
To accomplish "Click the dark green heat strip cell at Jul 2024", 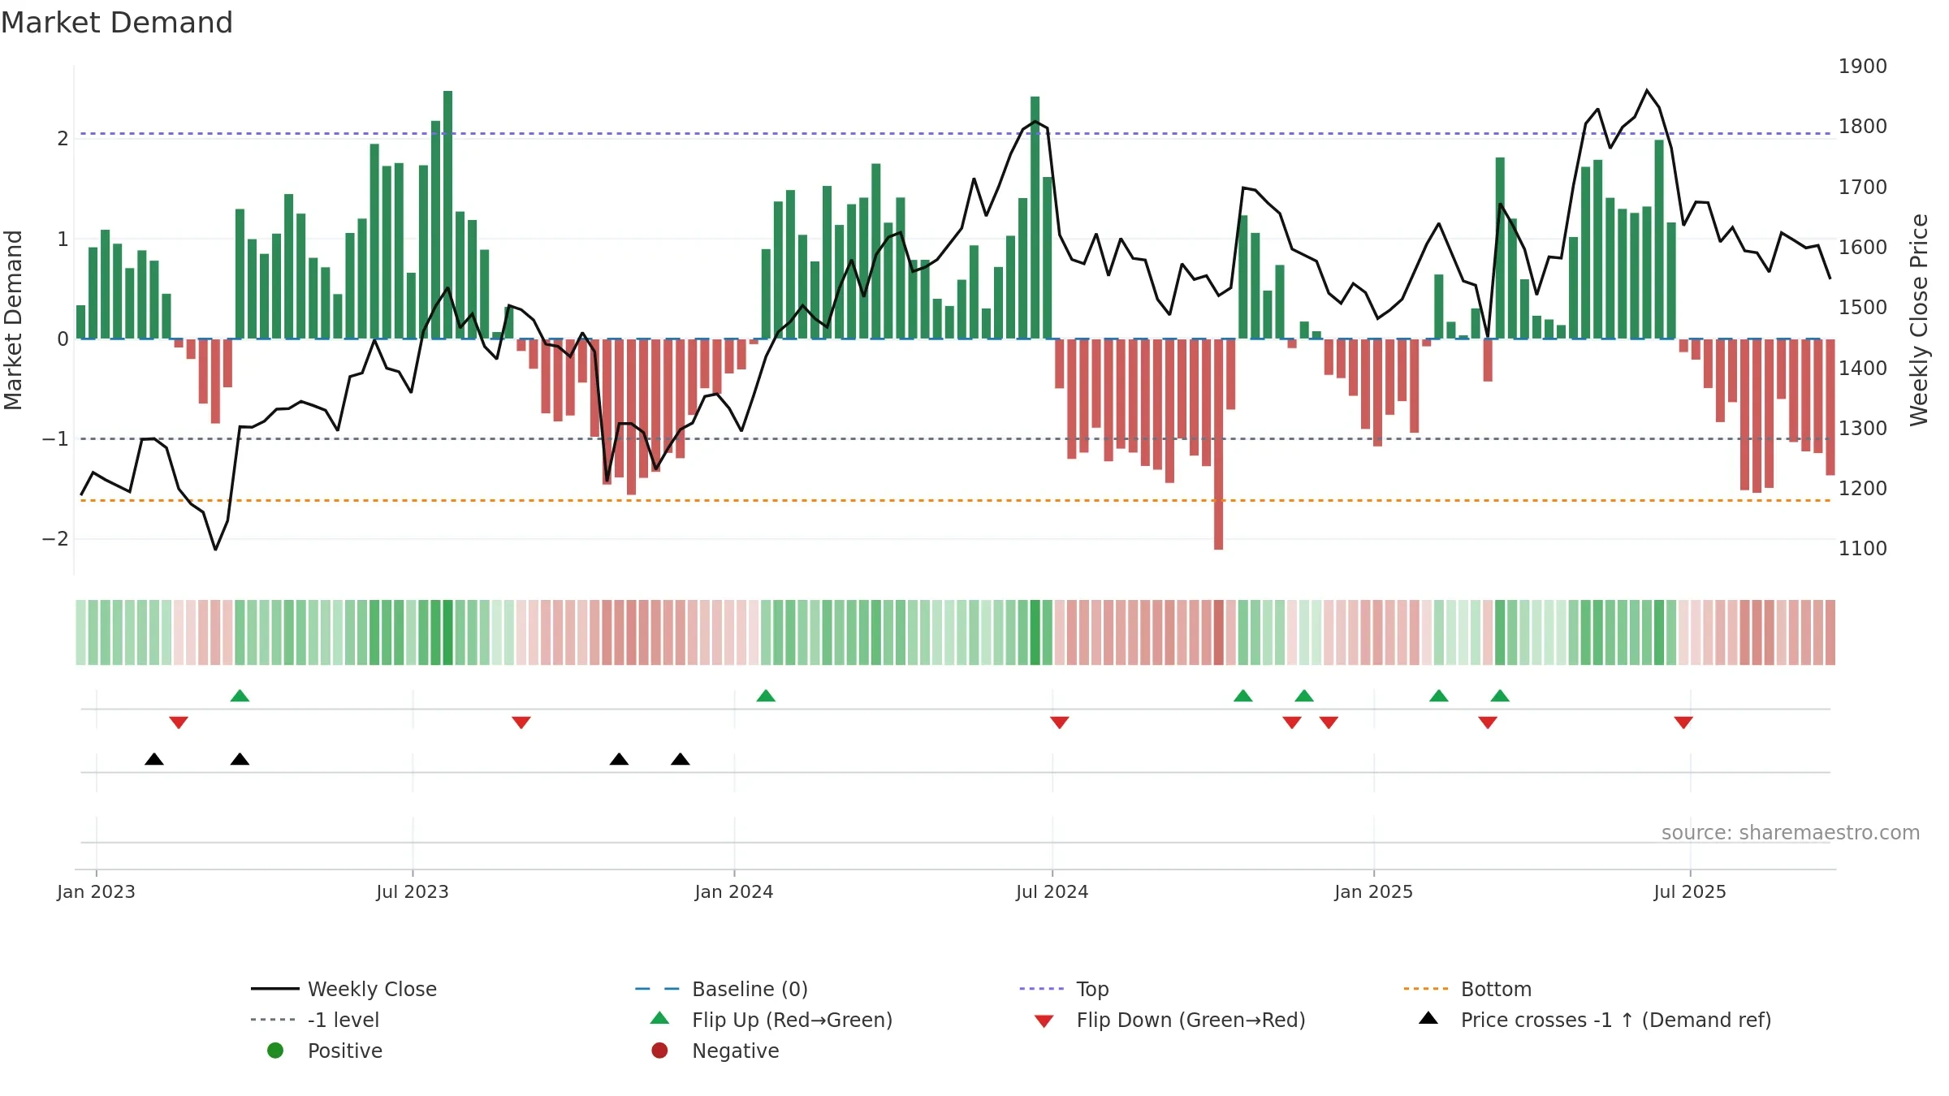I will pos(1035,632).
